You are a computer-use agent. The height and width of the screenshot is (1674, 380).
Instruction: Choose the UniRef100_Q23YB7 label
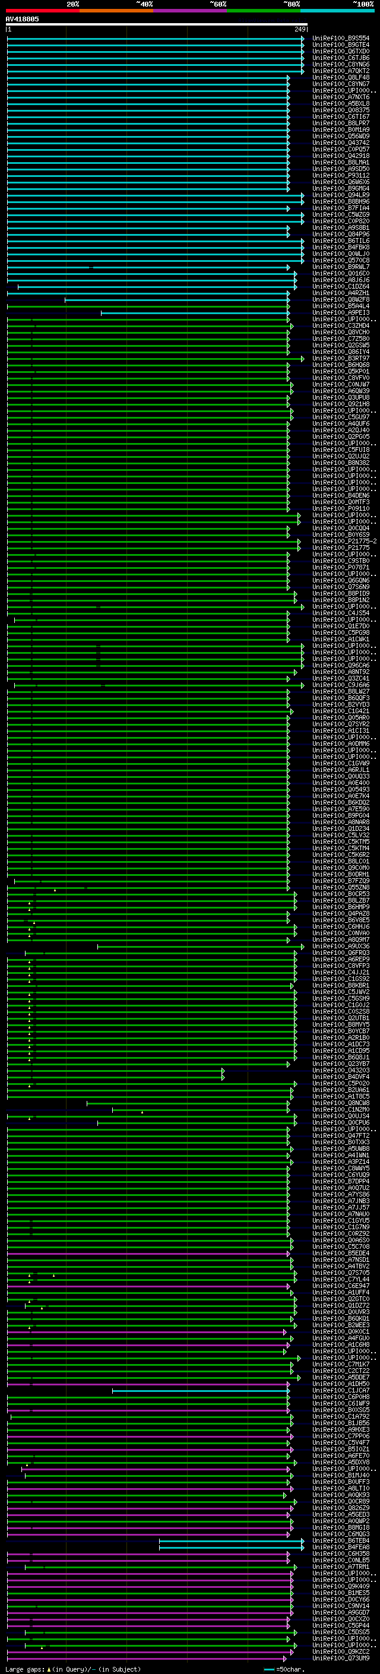coord(341,1064)
